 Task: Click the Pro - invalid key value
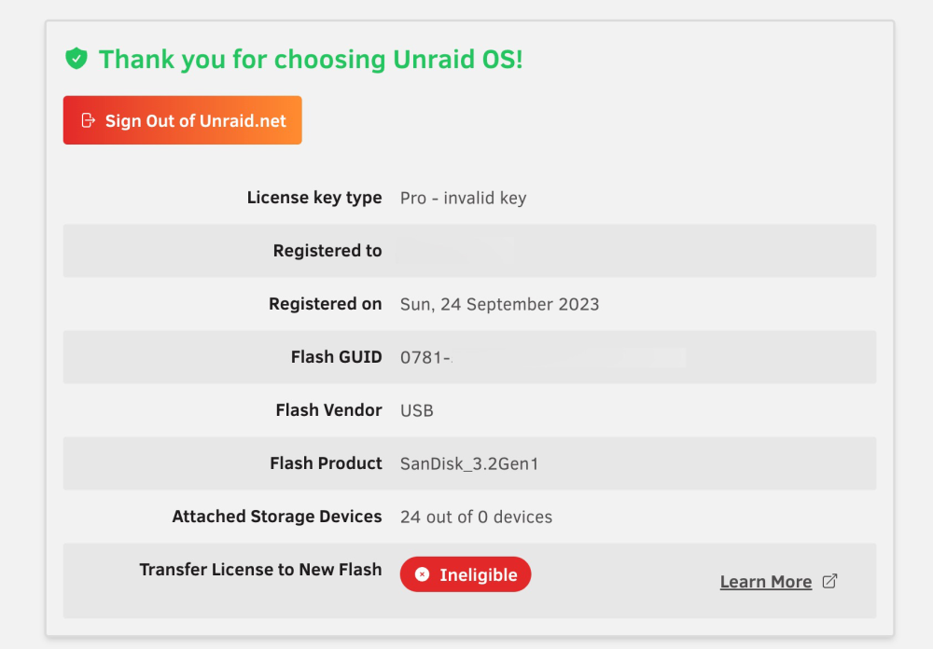pyautogui.click(x=463, y=198)
